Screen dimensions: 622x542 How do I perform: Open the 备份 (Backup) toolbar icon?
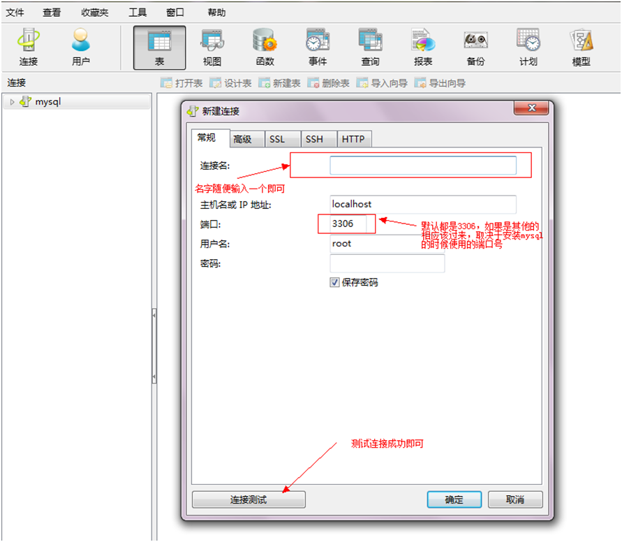tap(475, 47)
